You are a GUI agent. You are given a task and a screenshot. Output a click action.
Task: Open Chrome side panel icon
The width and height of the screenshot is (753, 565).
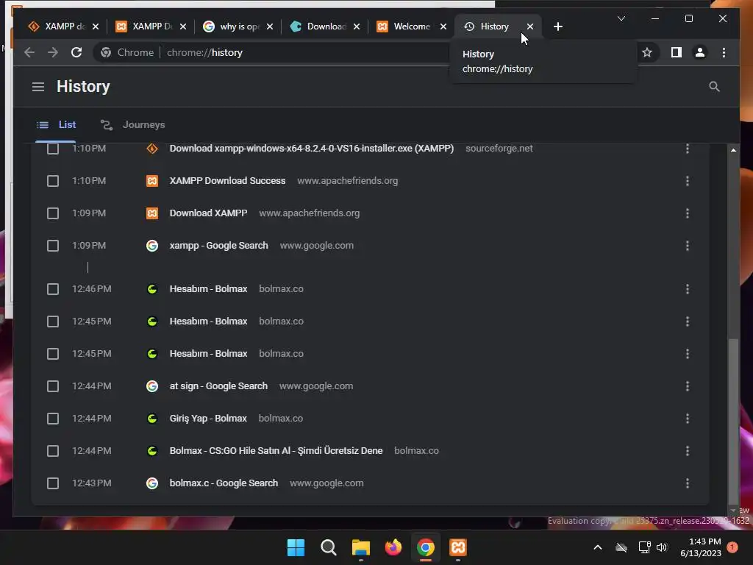(677, 52)
